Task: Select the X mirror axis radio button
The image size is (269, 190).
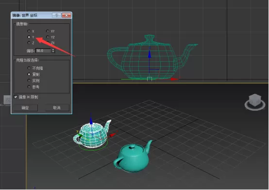Action: pyautogui.click(x=29, y=31)
